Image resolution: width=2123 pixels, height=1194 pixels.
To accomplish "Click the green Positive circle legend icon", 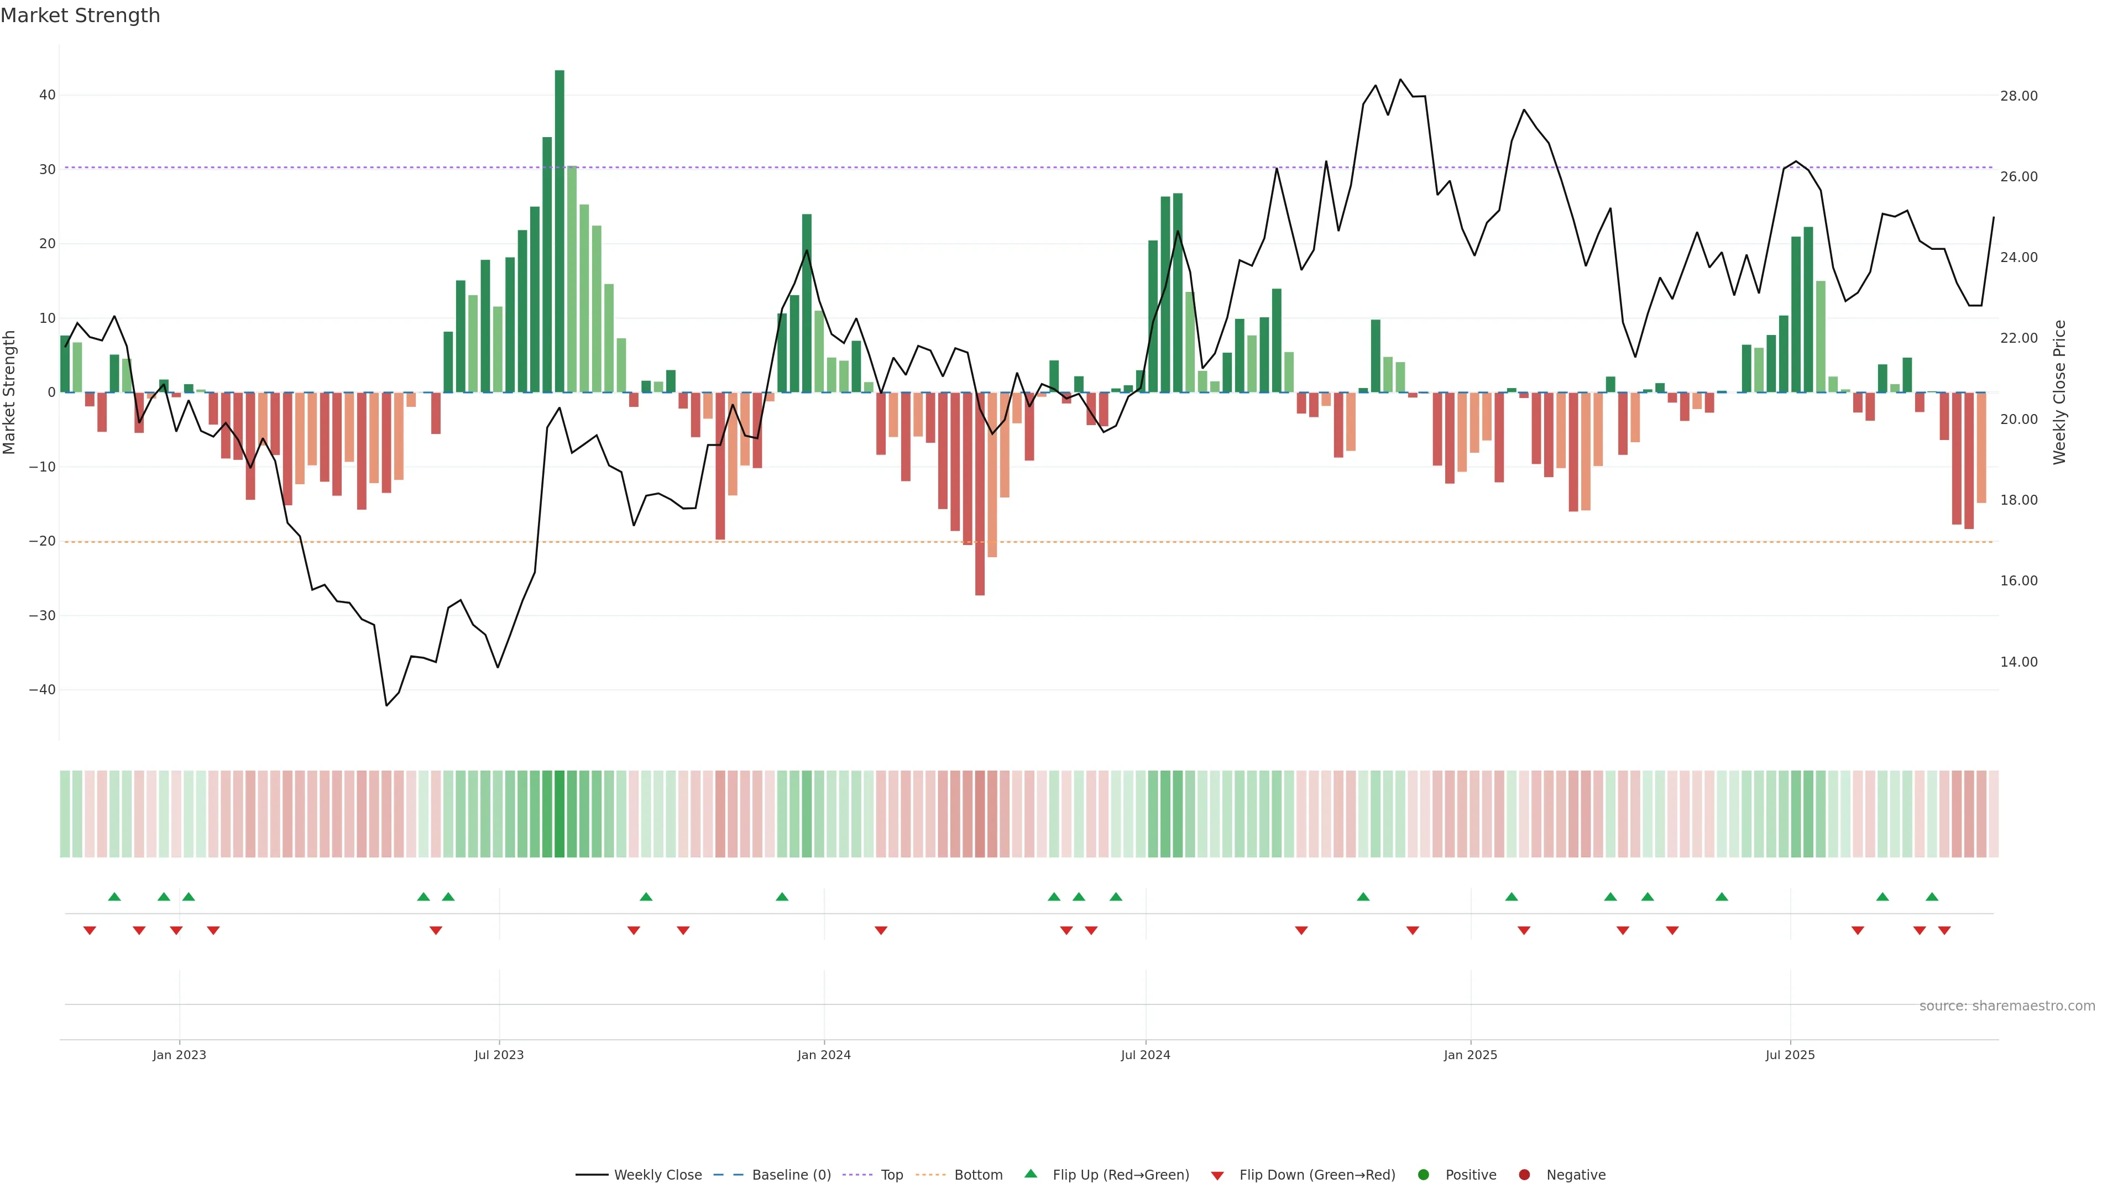I will (x=1423, y=1175).
